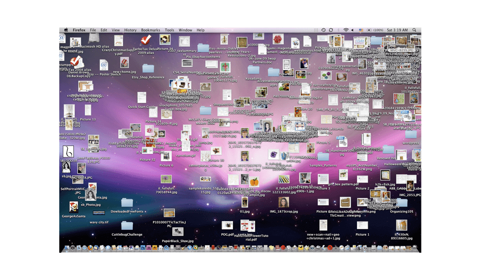
Task: Open iCal from the Dock
Action: [x=125, y=248]
